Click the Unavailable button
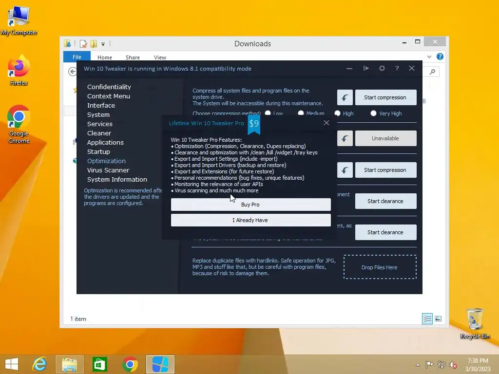Viewport: 499px width, 374px height. pos(386,138)
